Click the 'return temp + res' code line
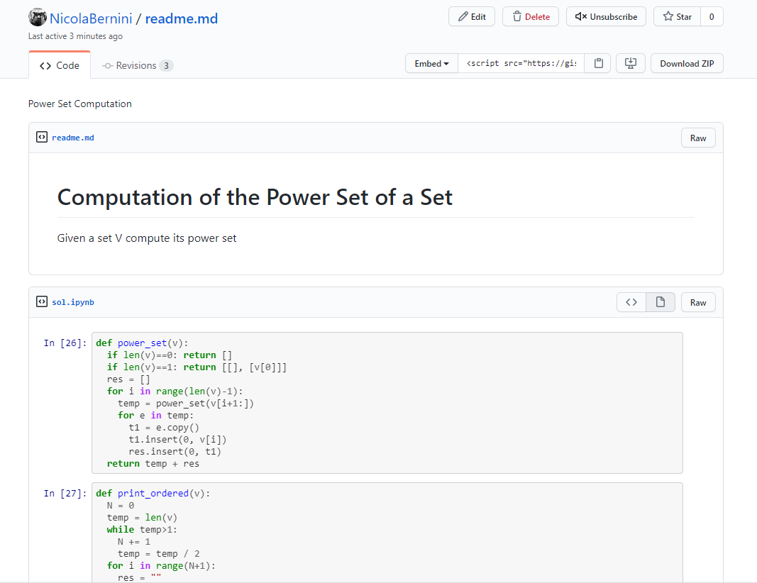 click(153, 464)
